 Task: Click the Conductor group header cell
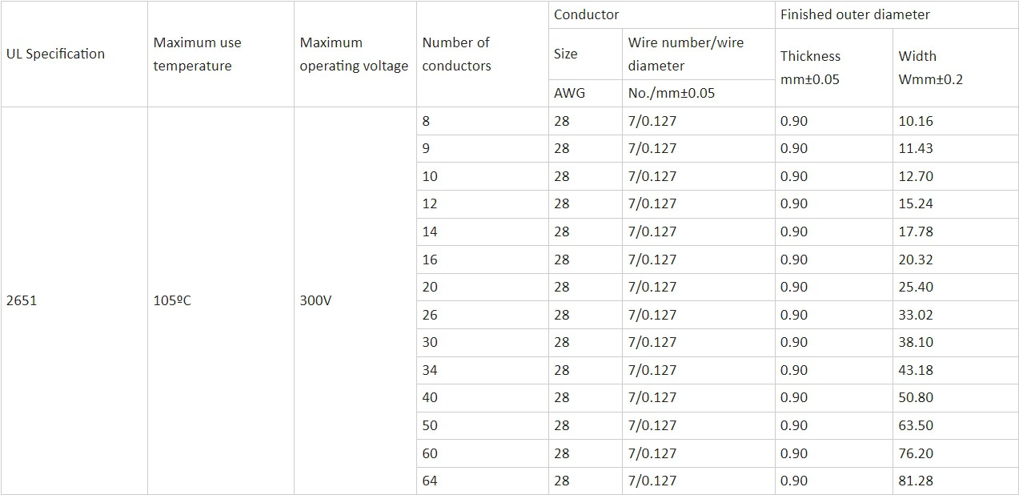pyautogui.click(x=586, y=14)
